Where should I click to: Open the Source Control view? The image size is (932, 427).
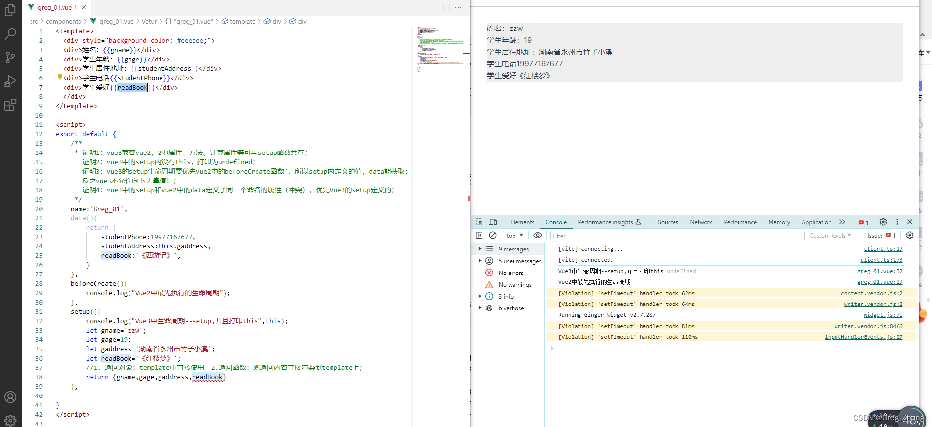(10, 57)
